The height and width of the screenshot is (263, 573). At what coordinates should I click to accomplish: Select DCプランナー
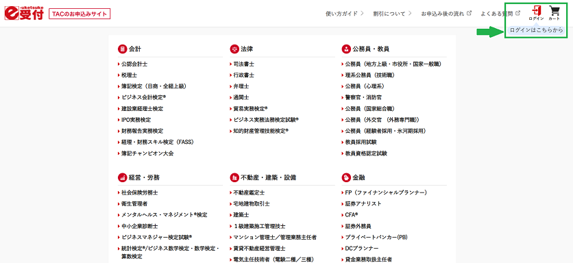[362, 249]
